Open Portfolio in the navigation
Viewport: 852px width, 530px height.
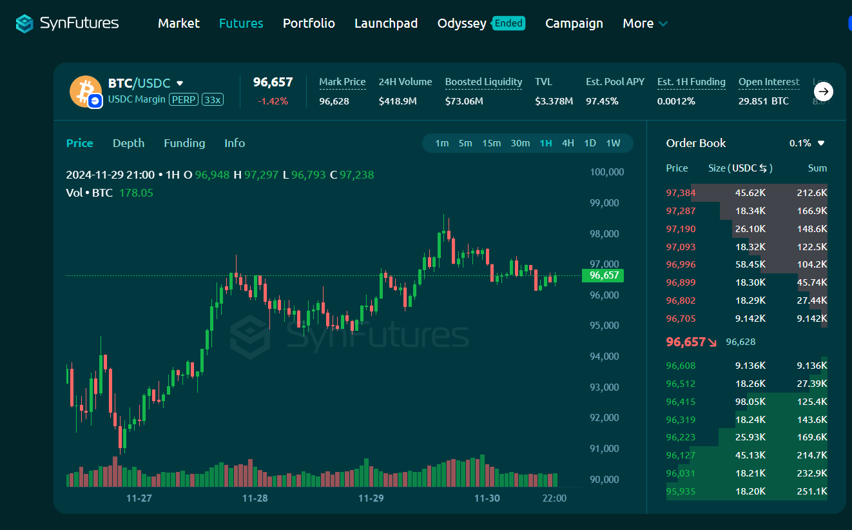click(x=309, y=23)
